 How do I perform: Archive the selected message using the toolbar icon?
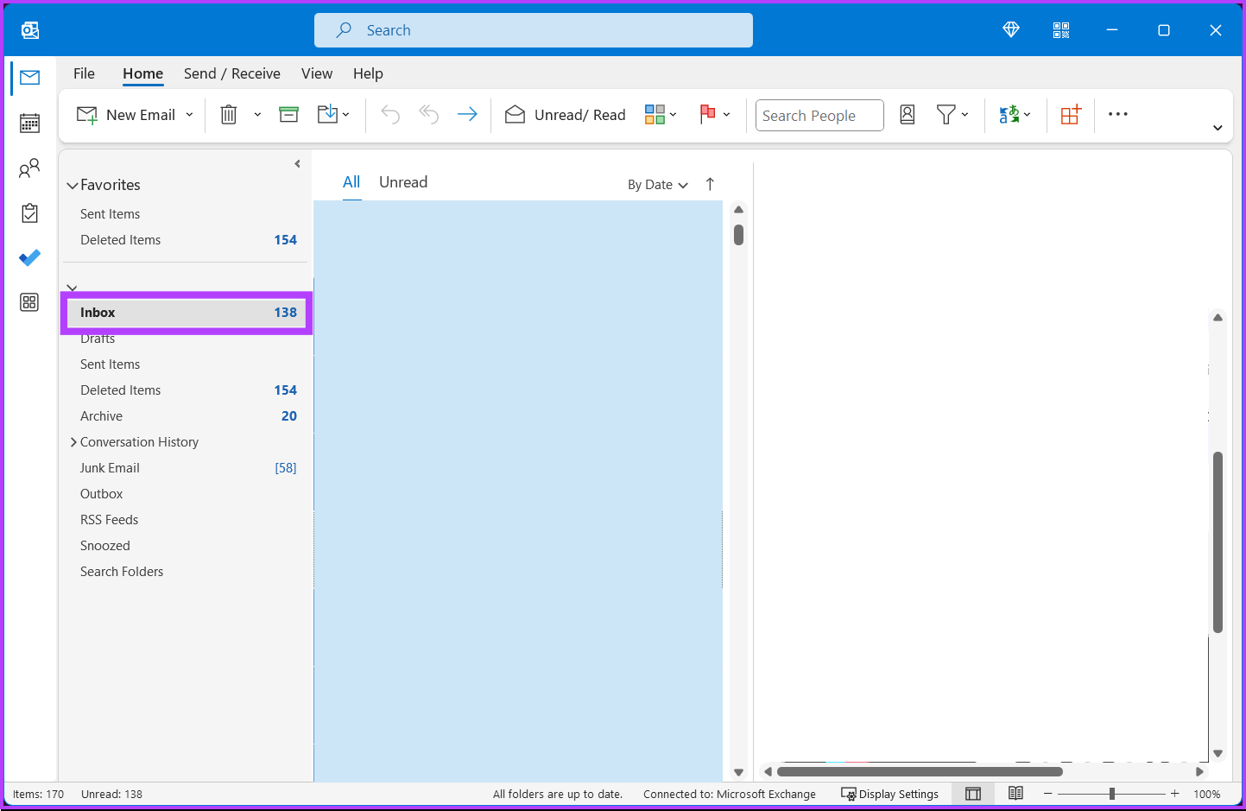point(288,113)
